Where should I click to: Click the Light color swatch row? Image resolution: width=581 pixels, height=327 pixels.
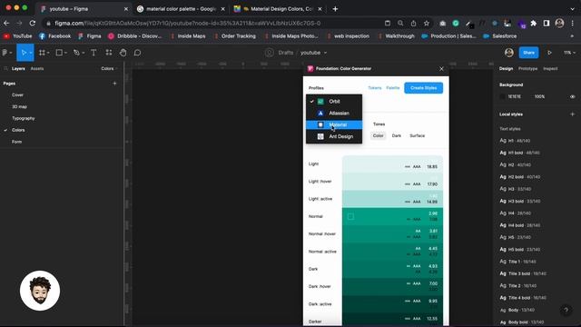coord(392,164)
